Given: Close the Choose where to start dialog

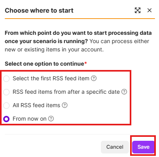Looking at the screenshot, I should click(x=150, y=10).
